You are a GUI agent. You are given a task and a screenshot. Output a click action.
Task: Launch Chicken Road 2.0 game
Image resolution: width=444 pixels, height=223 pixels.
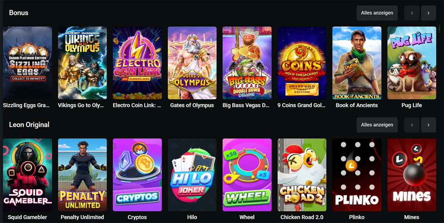point(302,175)
